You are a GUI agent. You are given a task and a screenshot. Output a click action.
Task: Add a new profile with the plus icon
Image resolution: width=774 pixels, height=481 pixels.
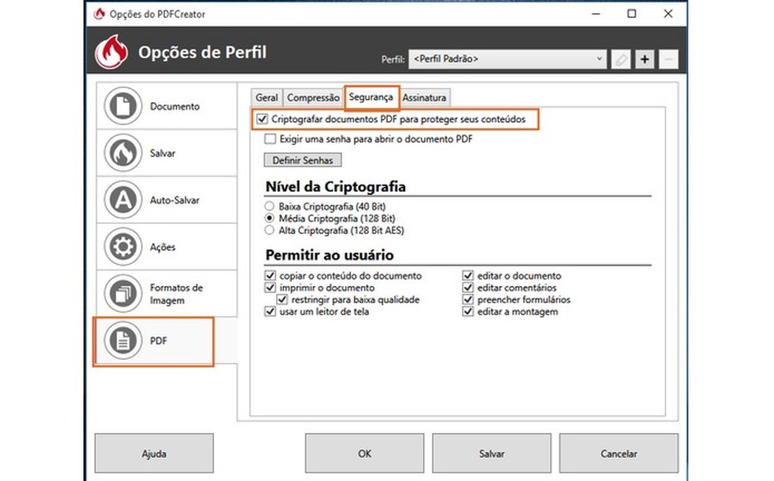[644, 58]
